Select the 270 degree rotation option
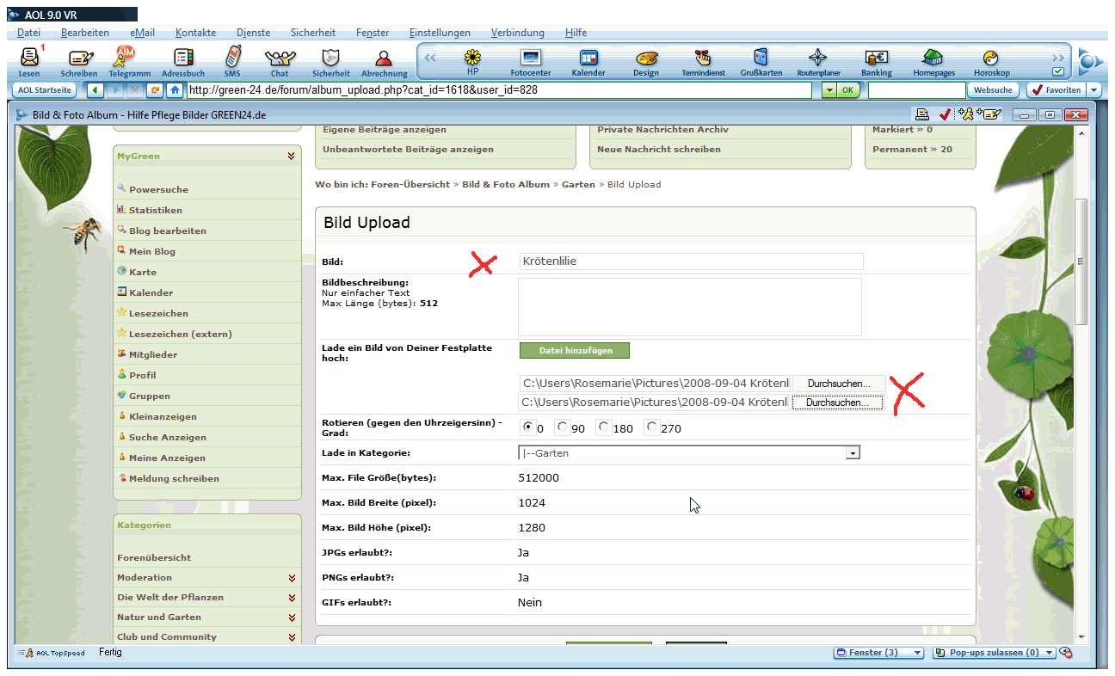The width and height of the screenshot is (1115, 676). pyautogui.click(x=652, y=427)
